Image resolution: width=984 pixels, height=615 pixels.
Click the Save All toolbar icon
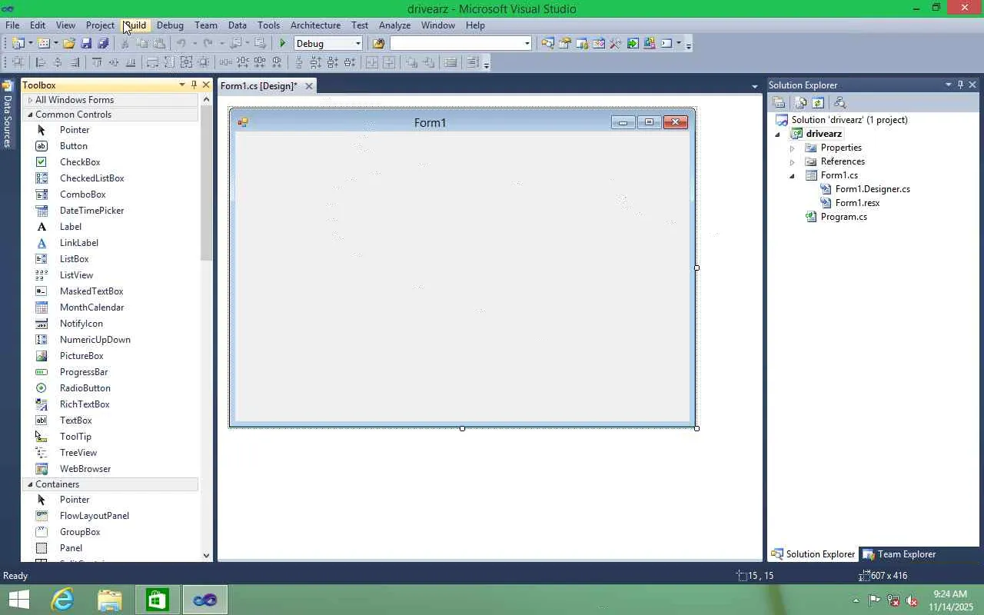pos(103,44)
